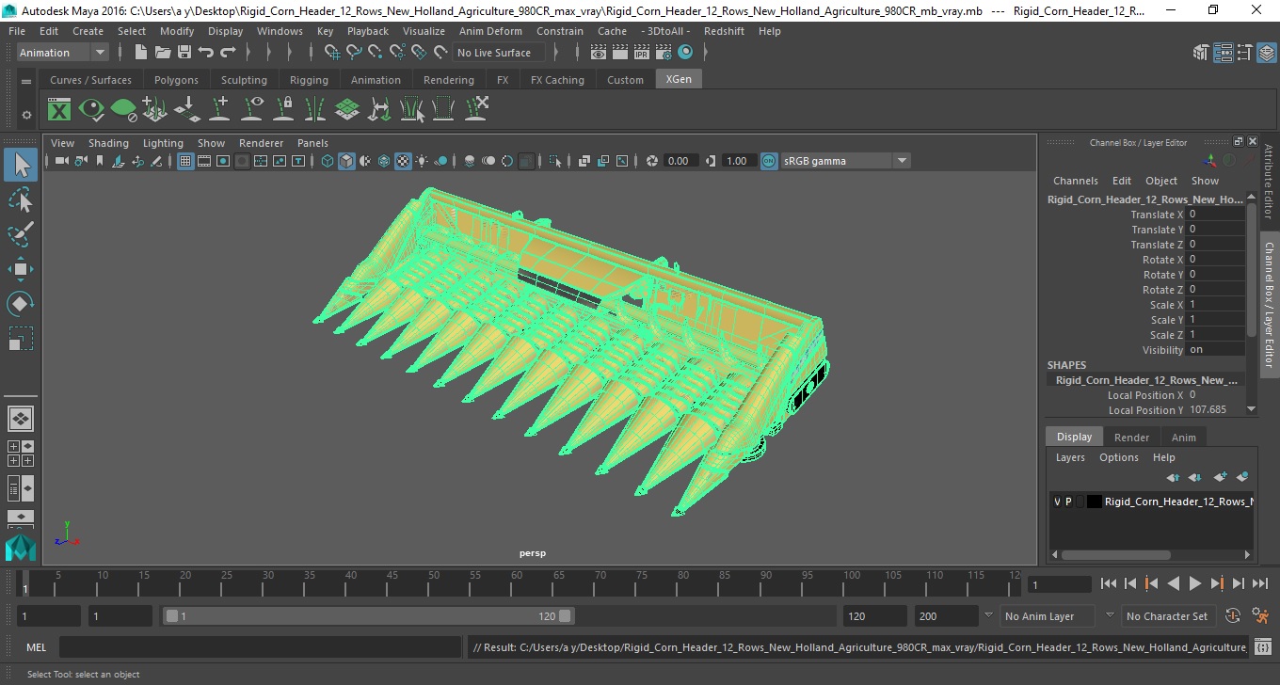Select the Rotate tool in Tool Box
The height and width of the screenshot is (685, 1280).
(21, 304)
